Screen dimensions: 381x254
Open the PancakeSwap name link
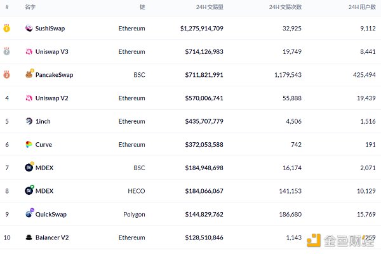pyautogui.click(x=54, y=75)
